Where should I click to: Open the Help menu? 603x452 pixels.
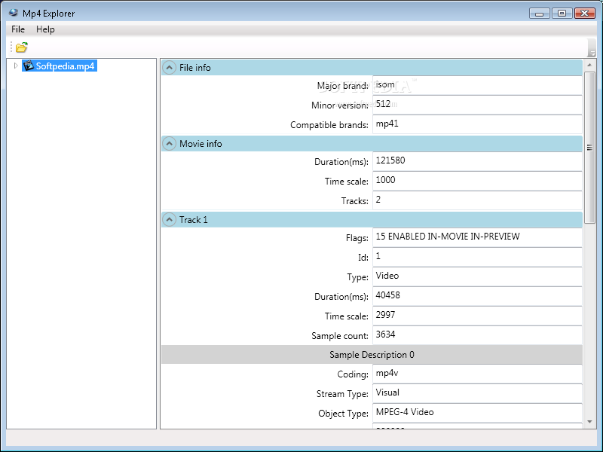[x=45, y=29]
